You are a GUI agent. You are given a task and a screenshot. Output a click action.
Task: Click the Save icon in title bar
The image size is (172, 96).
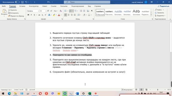pyautogui.click(x=22, y=2)
